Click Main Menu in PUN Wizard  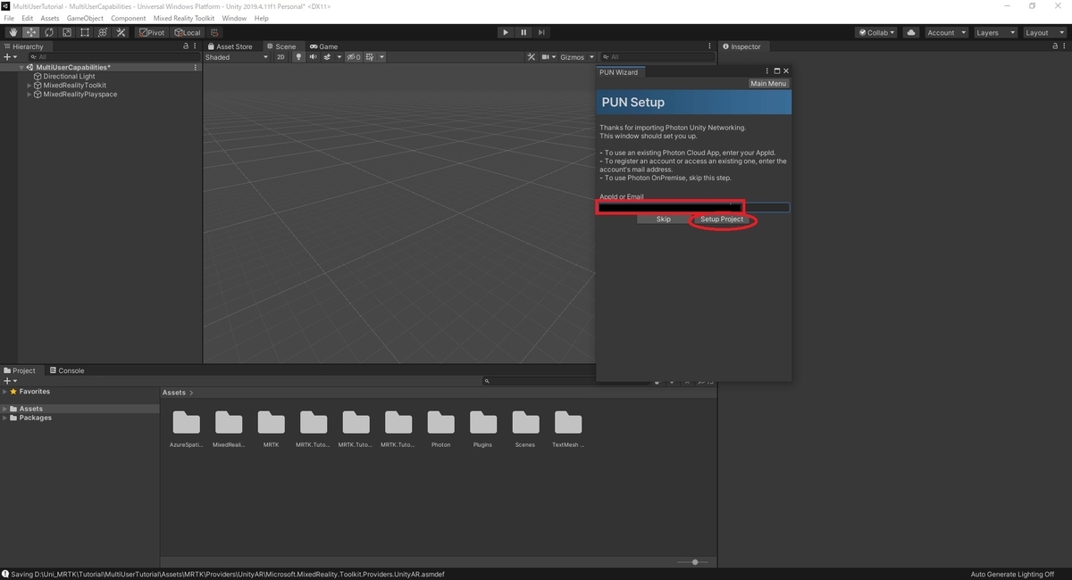768,84
